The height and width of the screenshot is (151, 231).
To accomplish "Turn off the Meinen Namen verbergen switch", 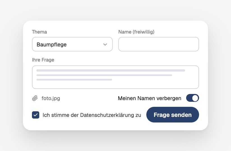I will [193, 98].
